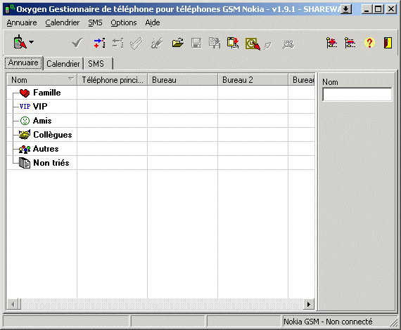This screenshot has width=401, height=330.
Task: Click the clipboard icon with red arrow
Action: pos(233,43)
